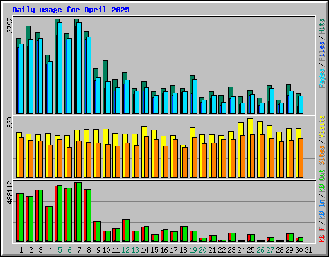Click day label 16 on the x-axis

(164, 250)
